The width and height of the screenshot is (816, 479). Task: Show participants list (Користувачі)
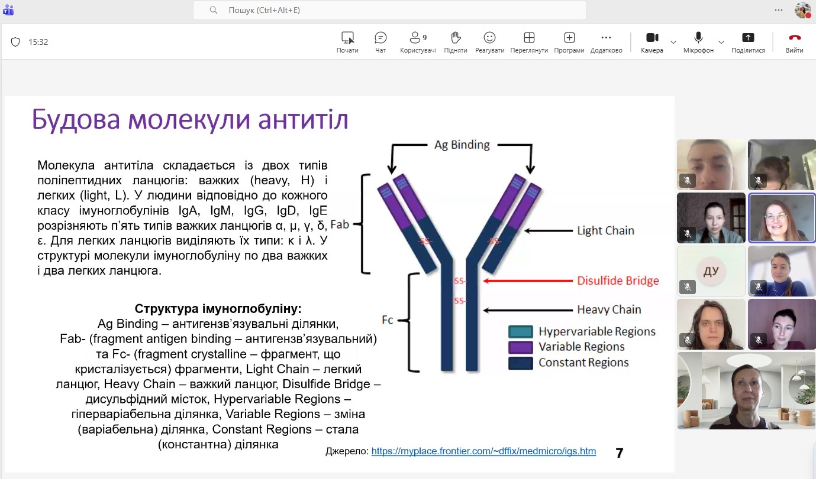pos(418,42)
